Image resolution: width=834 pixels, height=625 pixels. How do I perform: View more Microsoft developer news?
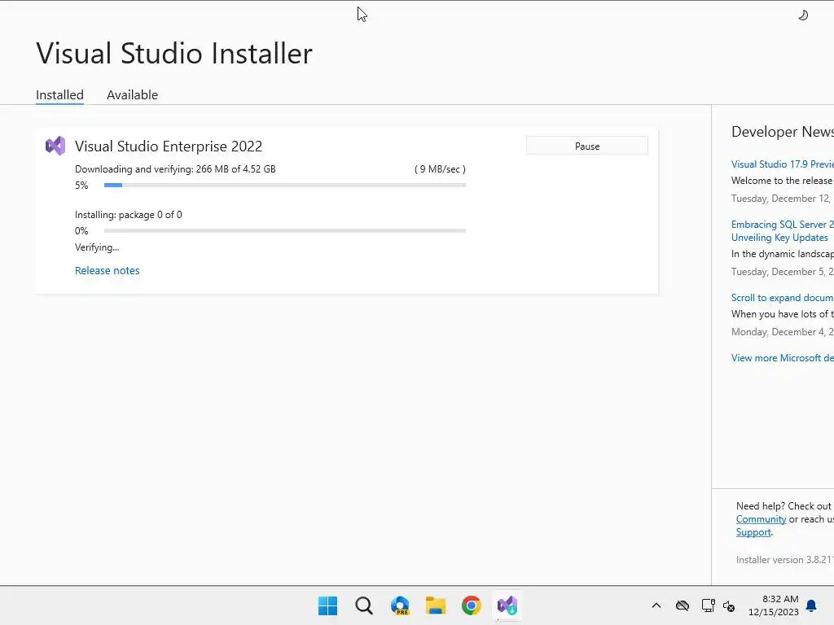783,358
